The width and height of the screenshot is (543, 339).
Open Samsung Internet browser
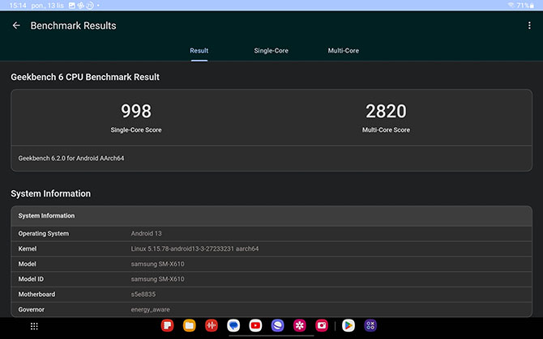click(277, 325)
